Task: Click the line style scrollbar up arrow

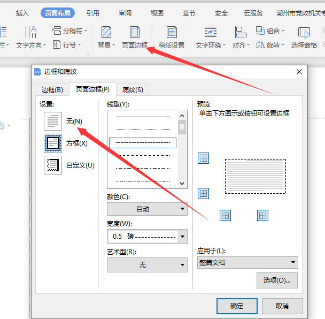Action: pos(182,116)
